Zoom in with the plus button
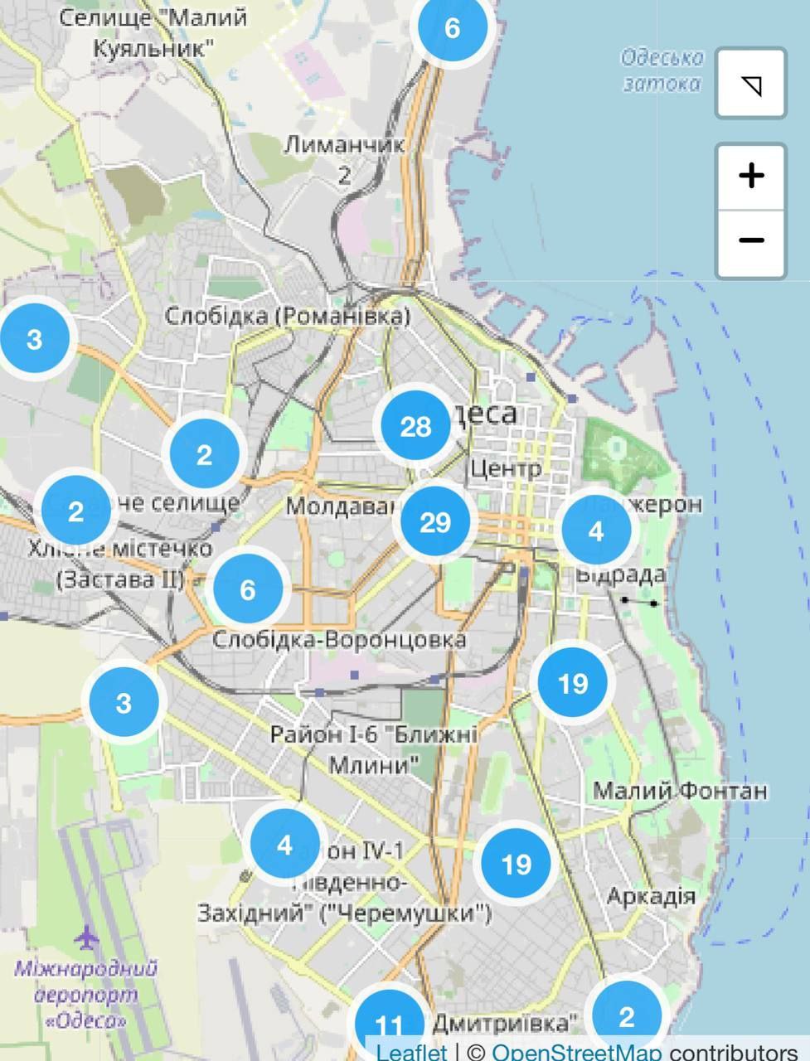 point(750,176)
